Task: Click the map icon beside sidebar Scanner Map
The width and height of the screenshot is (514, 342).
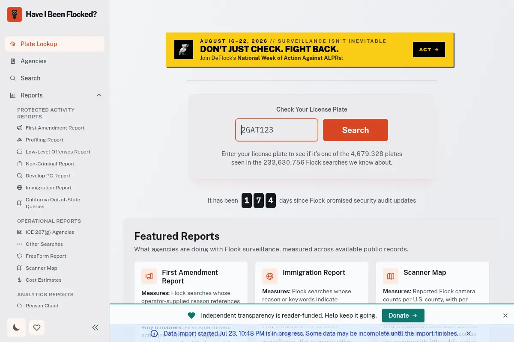Action: tap(20, 268)
